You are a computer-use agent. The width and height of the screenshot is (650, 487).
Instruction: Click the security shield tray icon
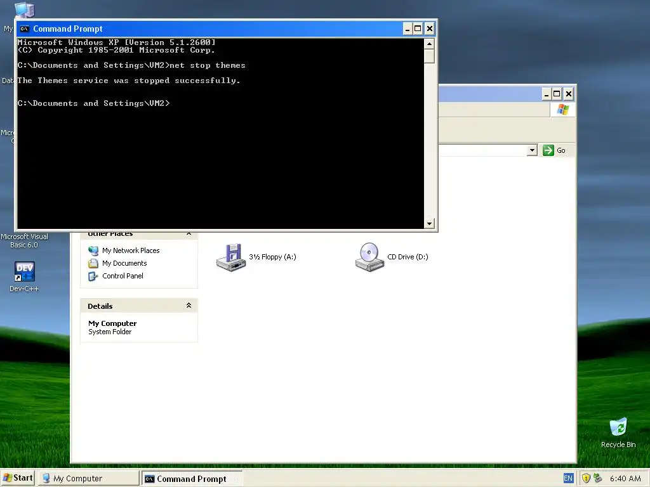[x=586, y=478]
